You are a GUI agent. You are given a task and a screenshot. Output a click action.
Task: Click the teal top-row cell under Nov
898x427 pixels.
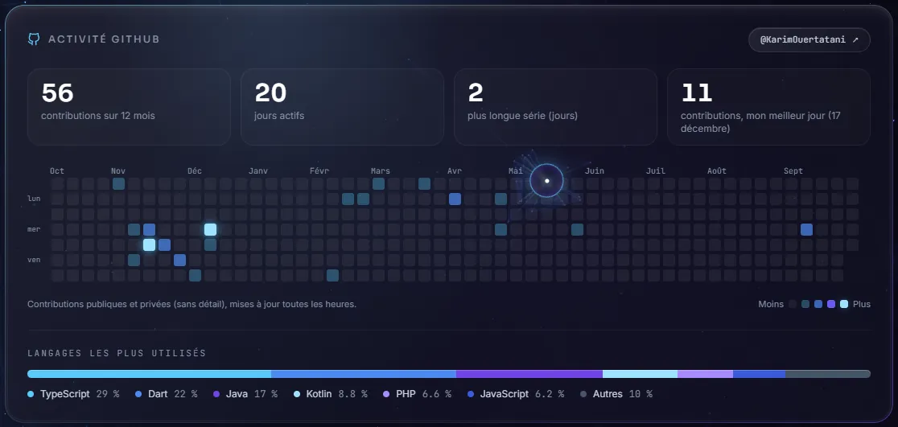[x=118, y=183]
